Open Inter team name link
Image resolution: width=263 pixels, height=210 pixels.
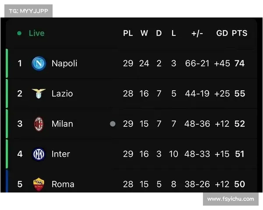click(61, 154)
